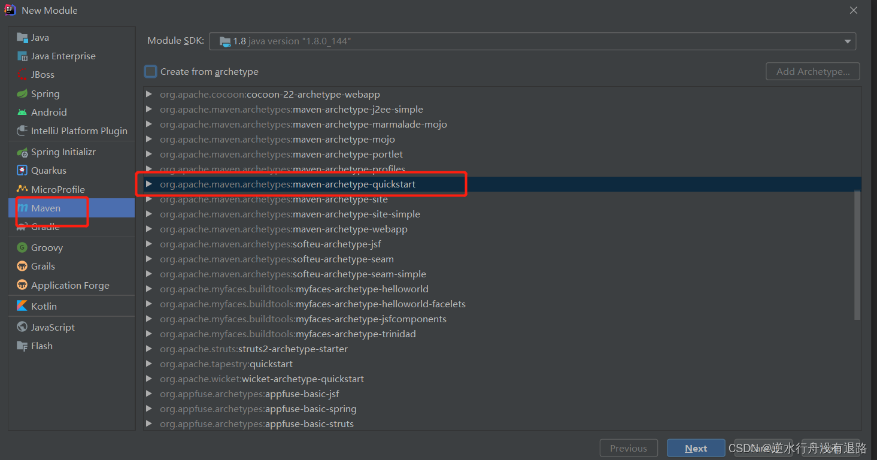This screenshot has height=460, width=877.
Task: Expand maven-archetype-marmalade-mojo node
Action: click(x=149, y=124)
